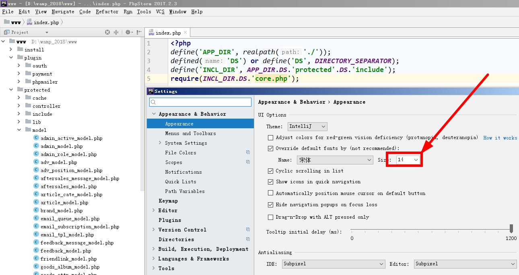
Task: Toggle Show icons in quick navigation
Action: [270, 182]
